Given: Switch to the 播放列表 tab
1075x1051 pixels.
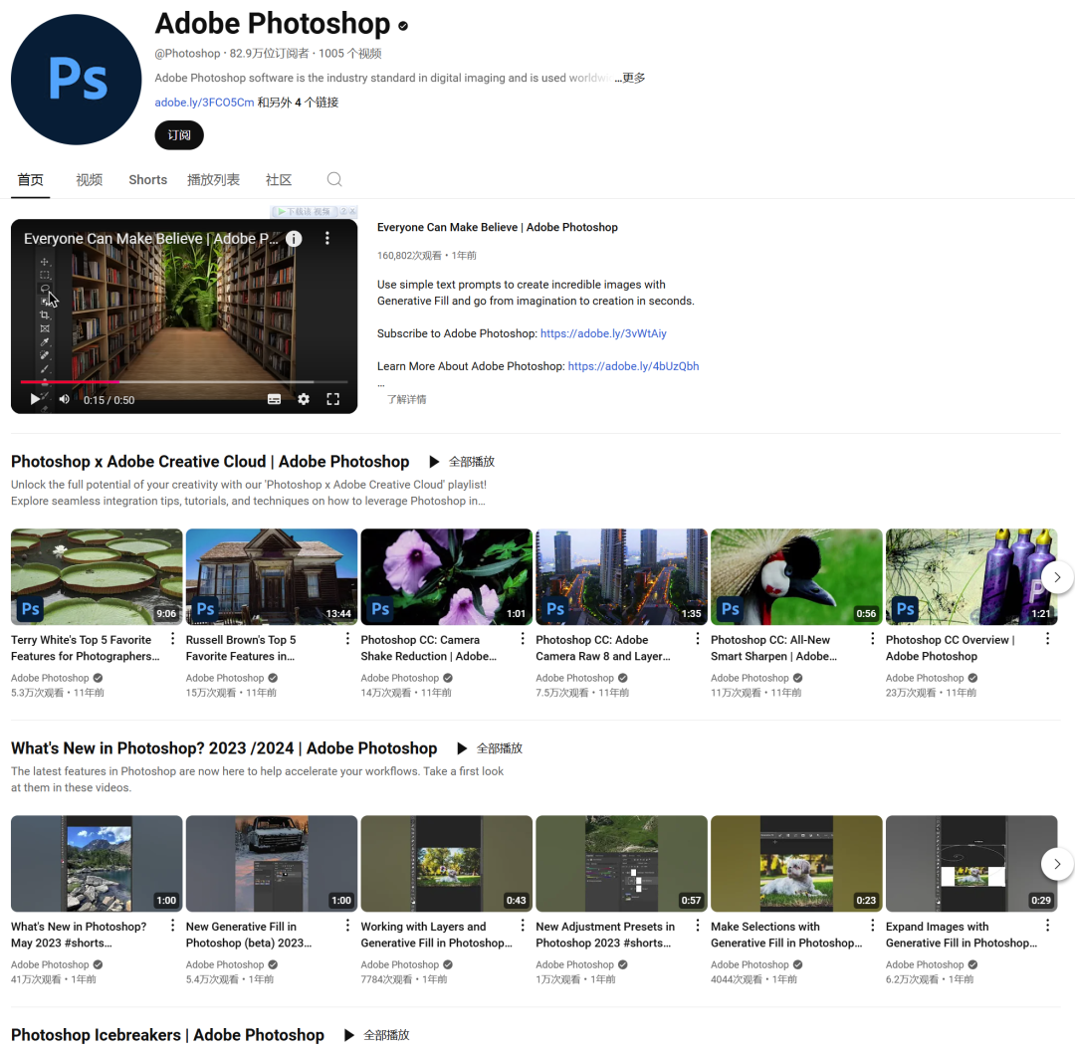Looking at the screenshot, I should [213, 179].
